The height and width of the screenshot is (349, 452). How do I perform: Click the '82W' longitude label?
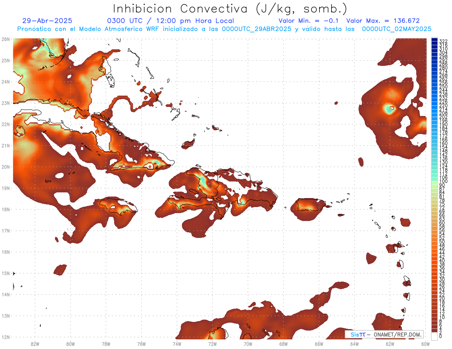[x=35, y=344]
